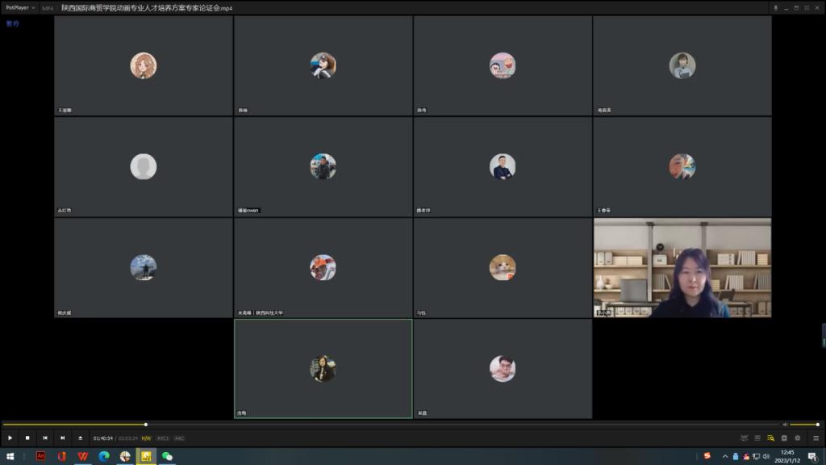Open the control panel gear icon
Screen dimensions: 826x465
(797, 438)
